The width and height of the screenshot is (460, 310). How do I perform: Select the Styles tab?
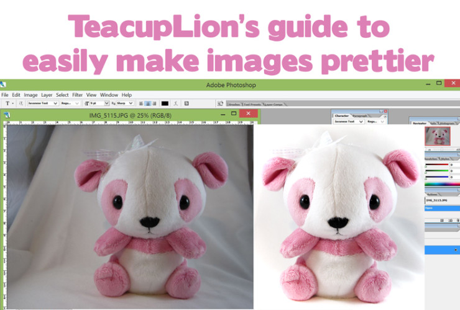click(445, 159)
